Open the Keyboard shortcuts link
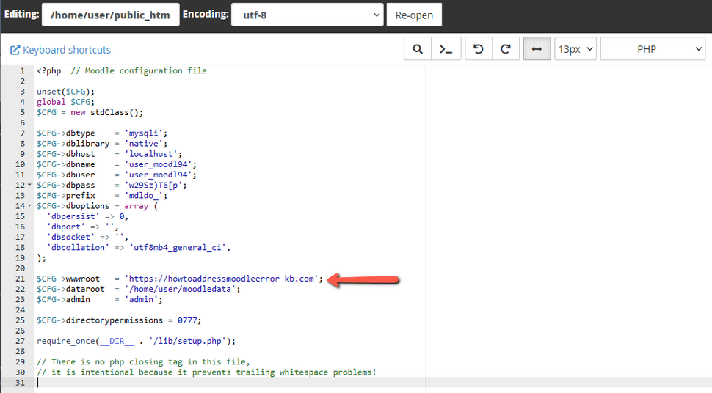Viewport: 712px width, 393px height. pos(67,50)
